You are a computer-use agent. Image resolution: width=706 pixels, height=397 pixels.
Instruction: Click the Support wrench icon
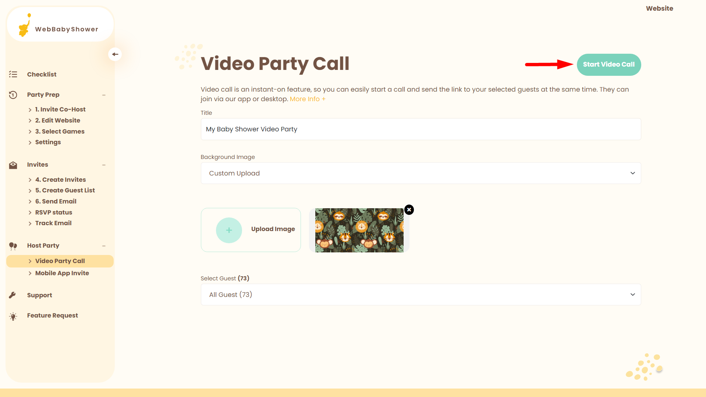coord(13,295)
